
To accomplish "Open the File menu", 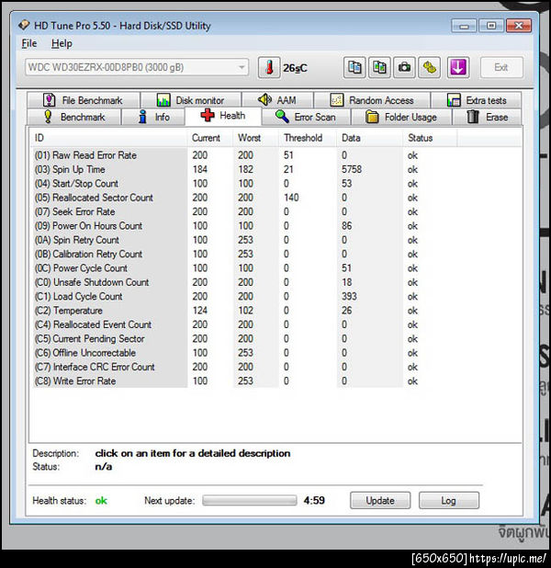I will click(29, 43).
